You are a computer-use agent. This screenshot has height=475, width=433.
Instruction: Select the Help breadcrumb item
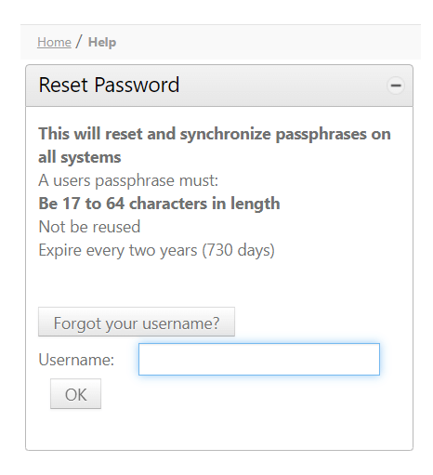click(102, 42)
